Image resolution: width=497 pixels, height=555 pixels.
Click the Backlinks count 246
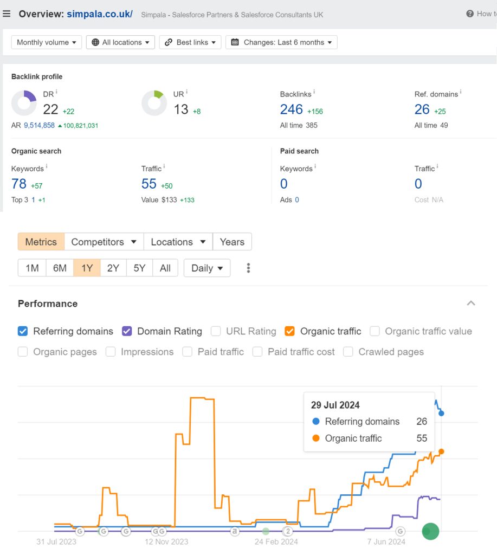point(291,109)
